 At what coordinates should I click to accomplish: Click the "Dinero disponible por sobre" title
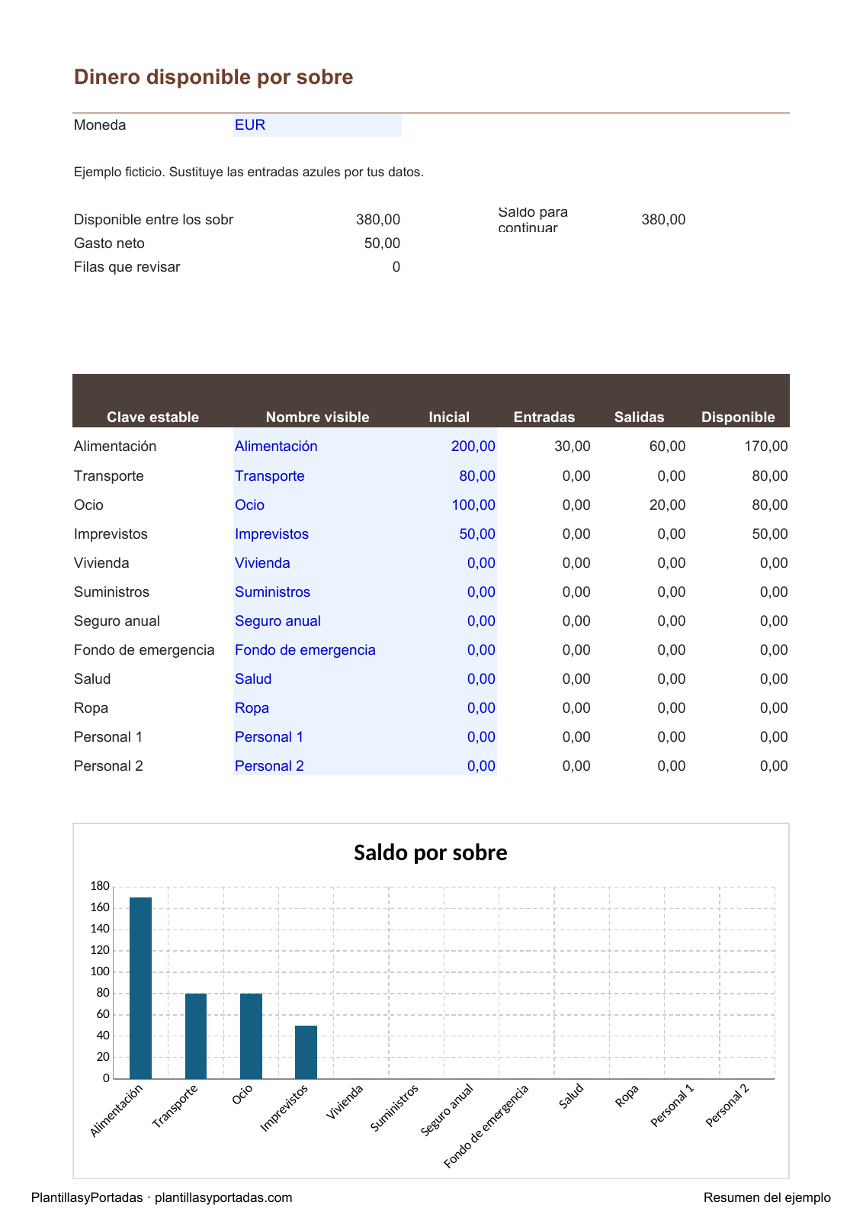tap(213, 77)
